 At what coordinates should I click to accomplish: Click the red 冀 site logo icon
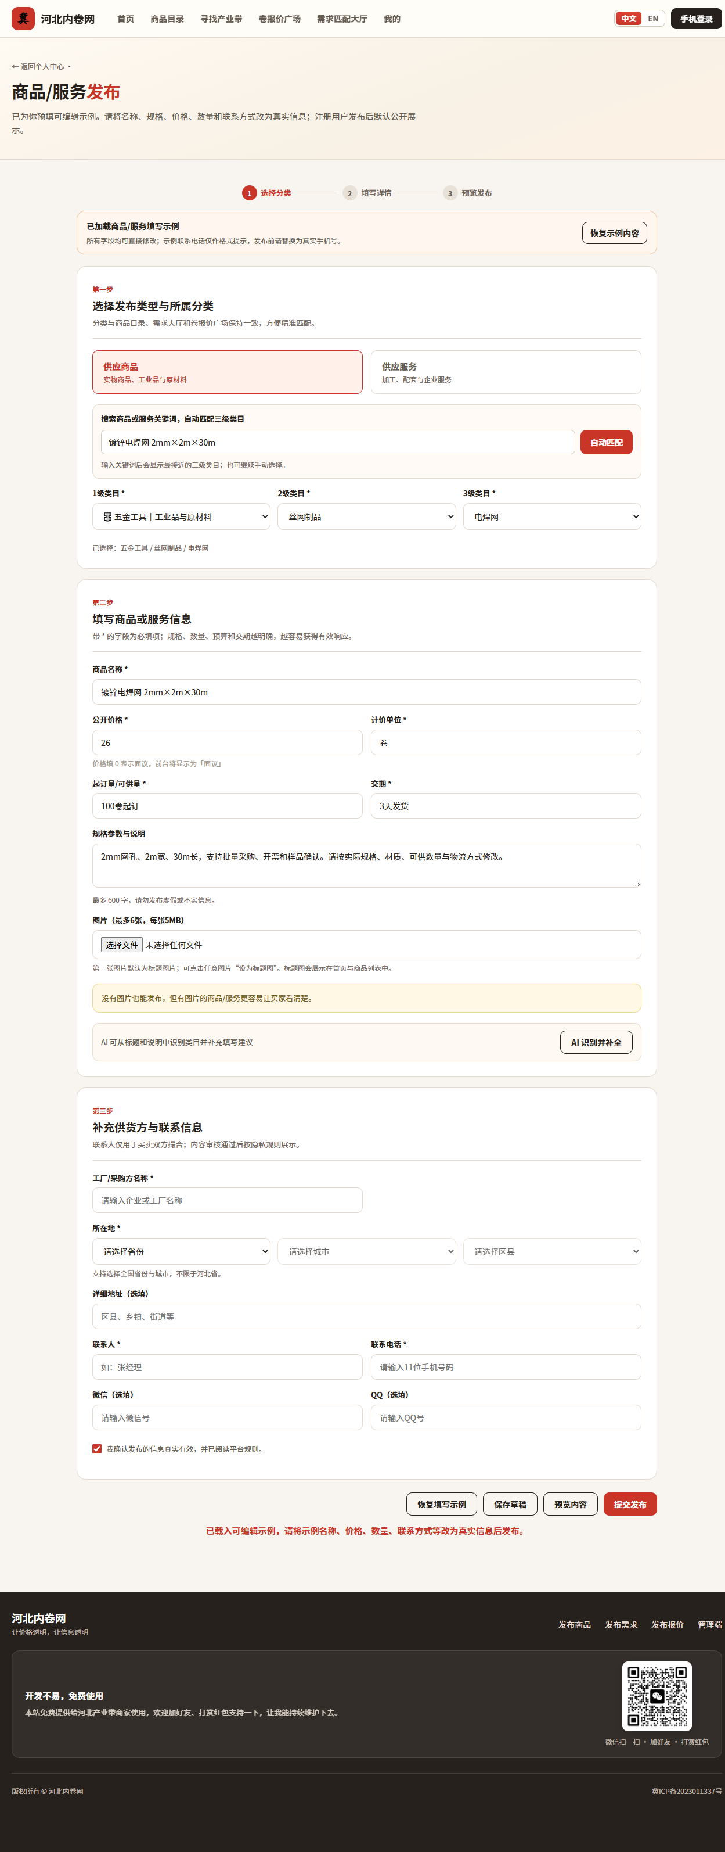click(23, 19)
